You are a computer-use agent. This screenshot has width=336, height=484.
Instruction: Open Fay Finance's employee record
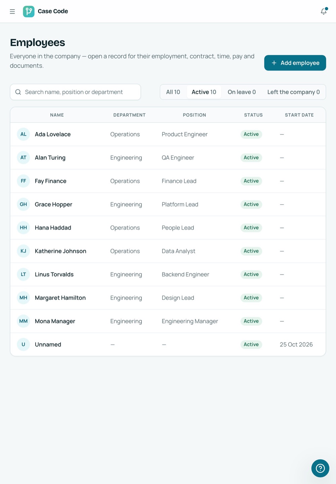168,181
